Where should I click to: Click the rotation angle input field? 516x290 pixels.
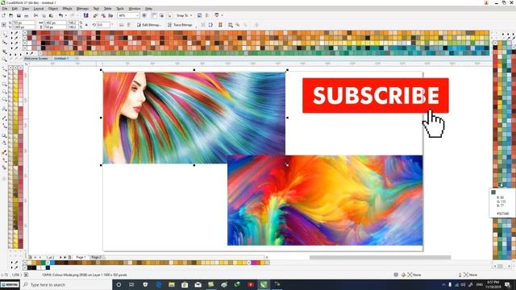pyautogui.click(x=103, y=25)
